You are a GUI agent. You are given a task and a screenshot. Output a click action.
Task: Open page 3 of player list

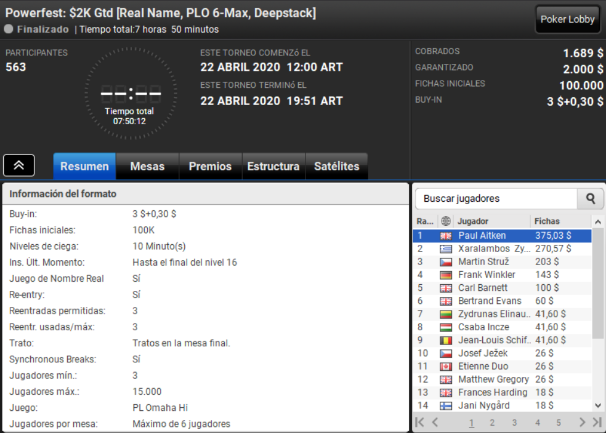[514, 423]
